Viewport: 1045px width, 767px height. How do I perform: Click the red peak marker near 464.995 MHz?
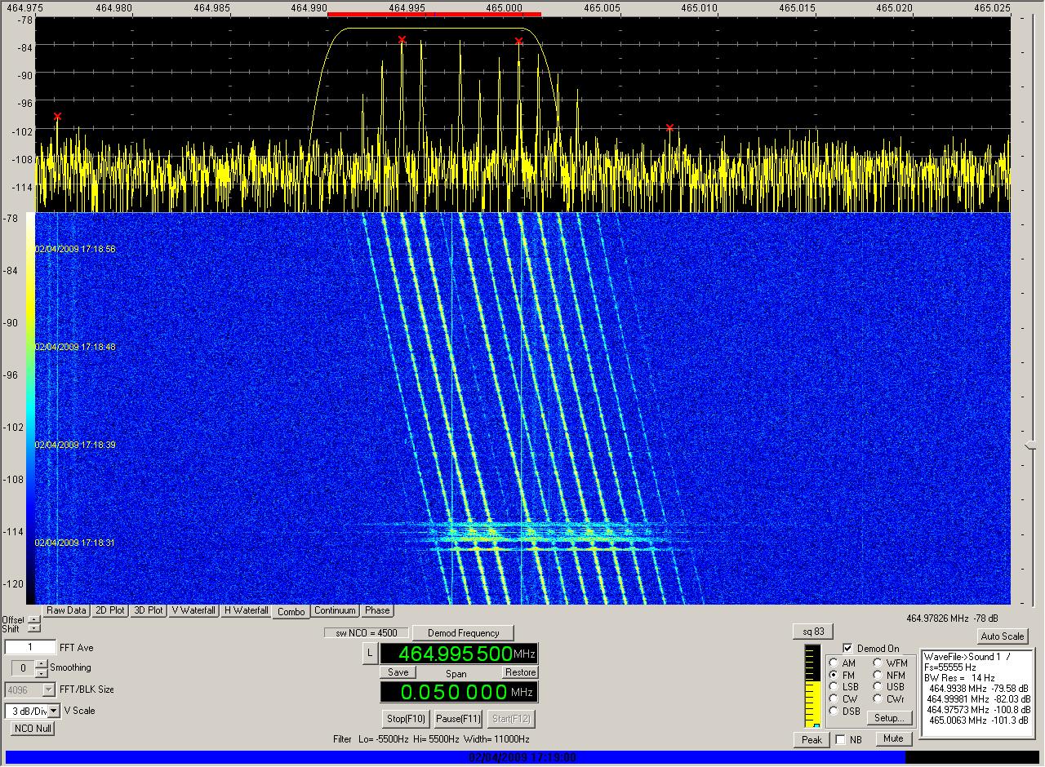402,40
